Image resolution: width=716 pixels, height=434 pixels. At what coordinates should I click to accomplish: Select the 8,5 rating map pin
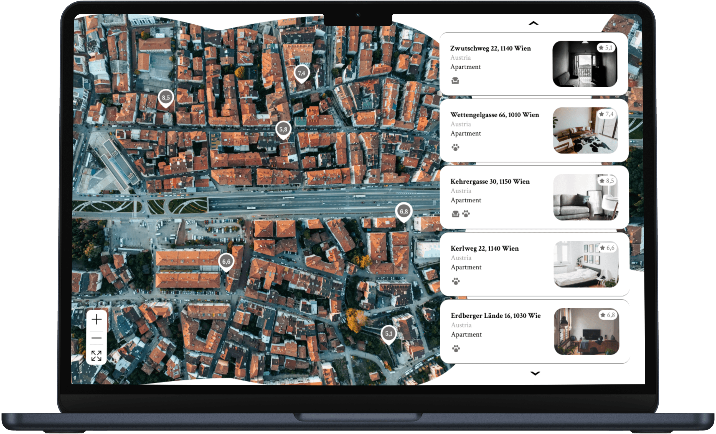166,98
